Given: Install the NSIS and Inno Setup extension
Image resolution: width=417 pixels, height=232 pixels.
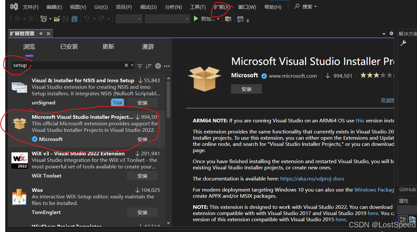Looking at the screenshot, I should pos(142,103).
